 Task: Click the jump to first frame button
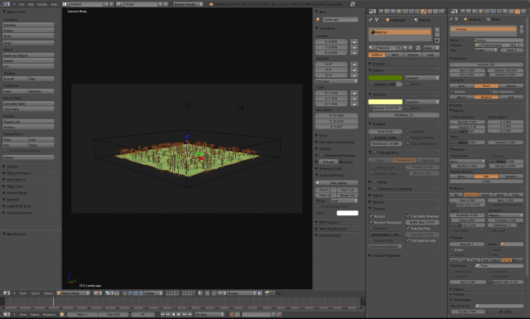pyautogui.click(x=162, y=314)
